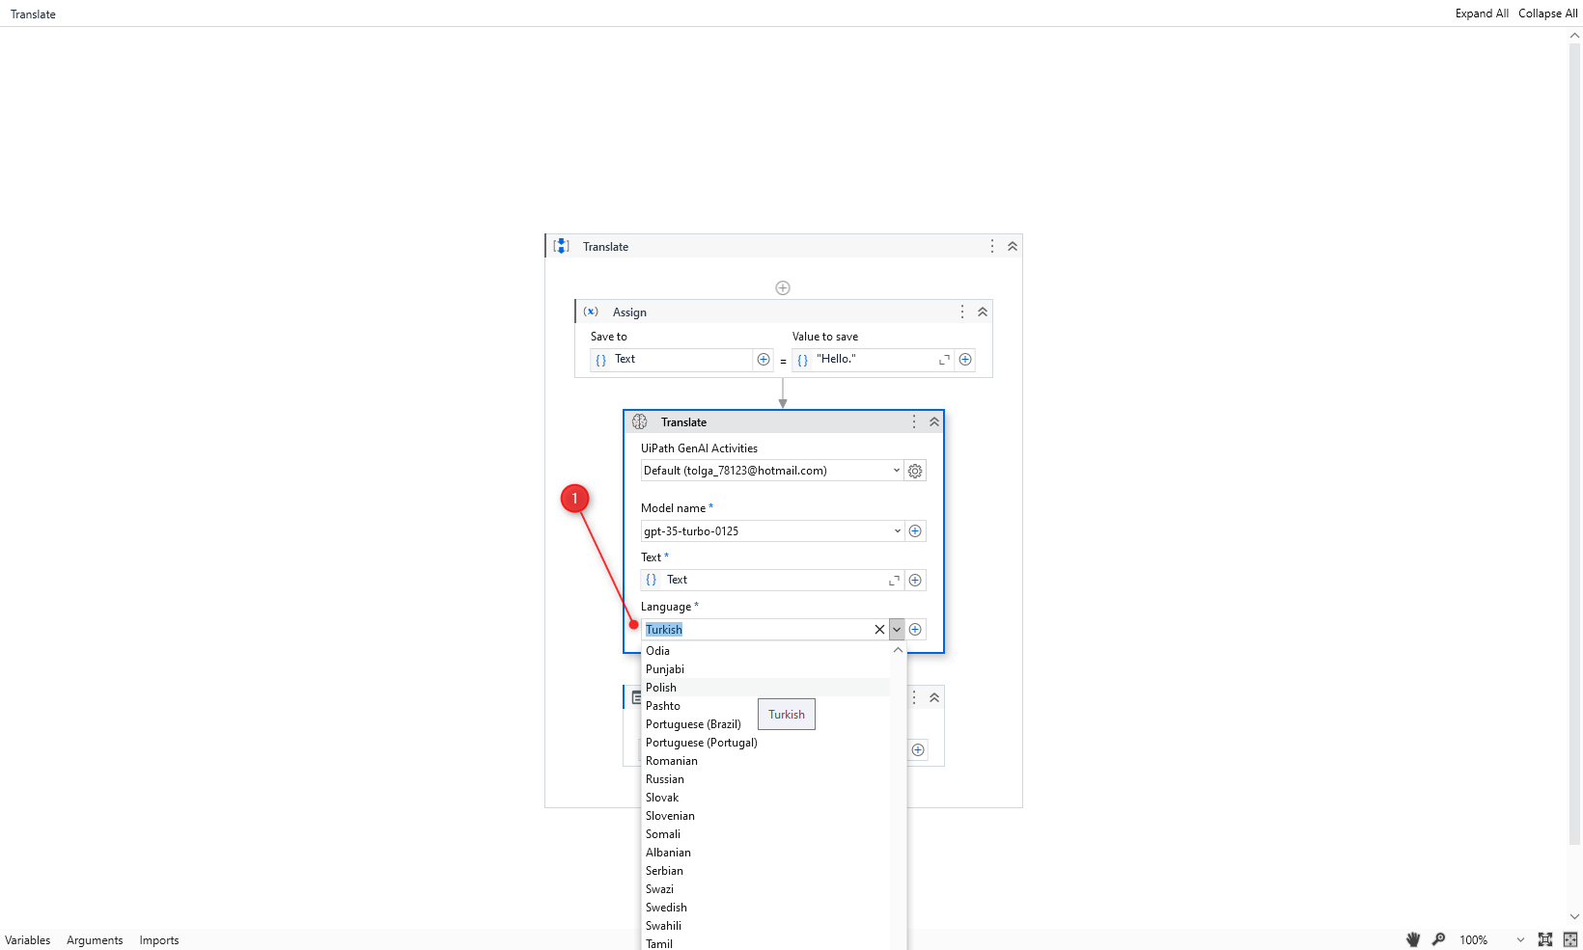This screenshot has height=950, width=1583.
Task: Click the language list scroll-up arrow
Action: pos(899,650)
